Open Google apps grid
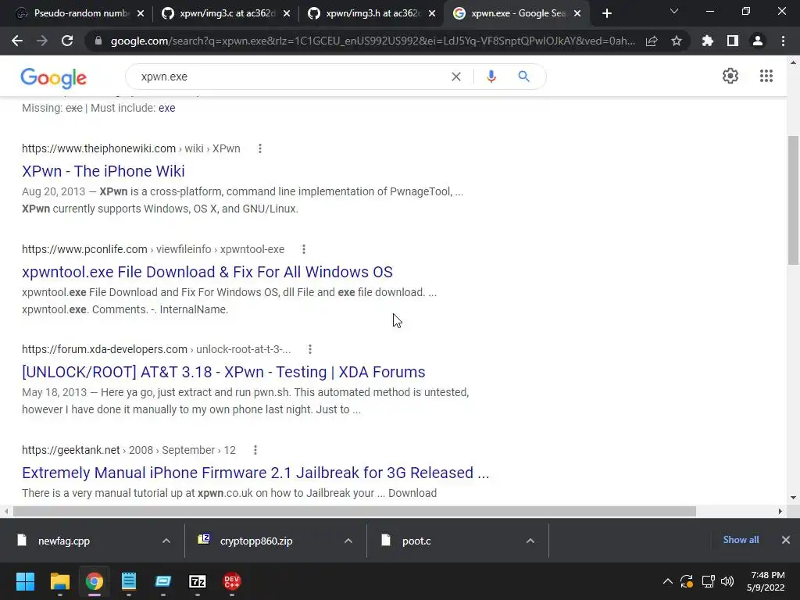 point(766,76)
